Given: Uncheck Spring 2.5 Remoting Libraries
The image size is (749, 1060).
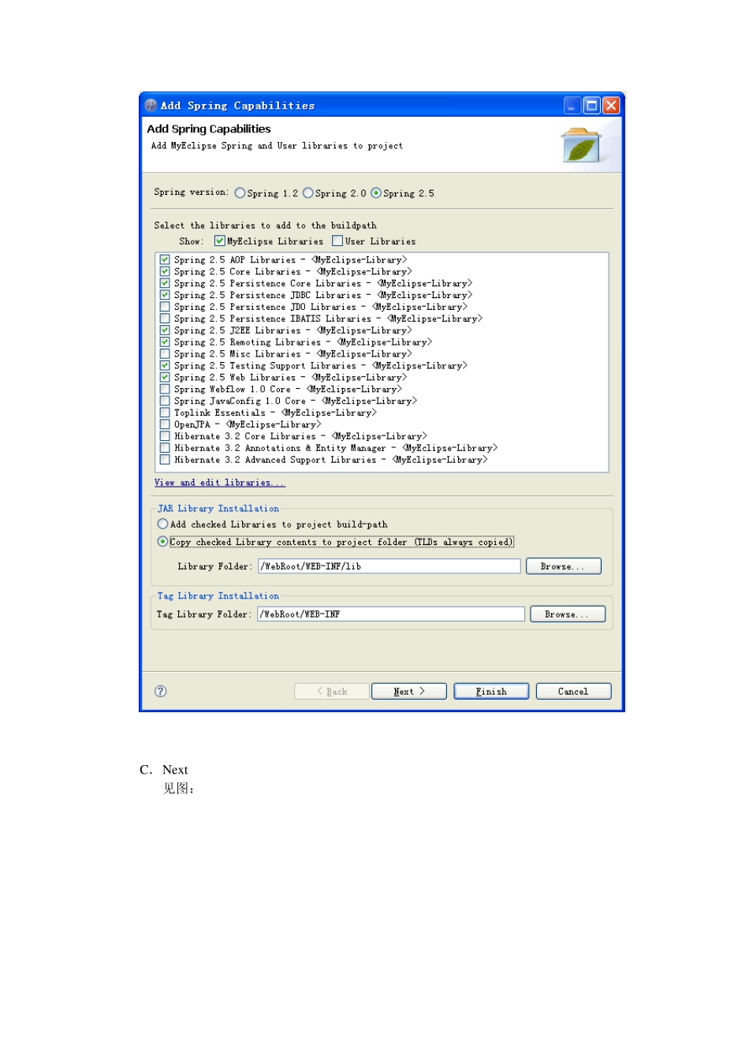Looking at the screenshot, I should click(165, 342).
